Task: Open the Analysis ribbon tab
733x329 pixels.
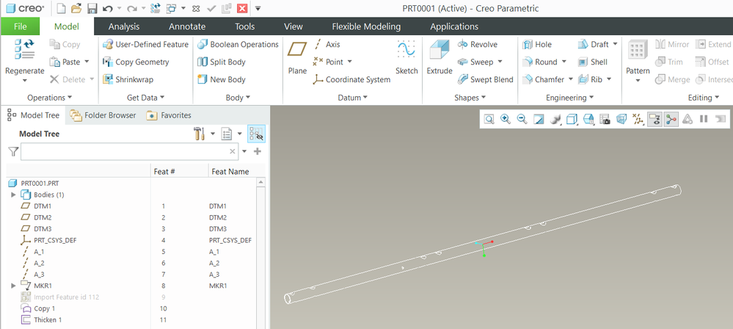Action: click(124, 26)
